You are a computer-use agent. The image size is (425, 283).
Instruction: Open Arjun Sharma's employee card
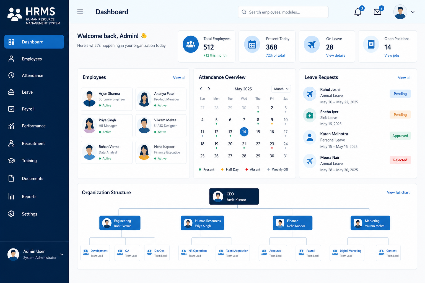107,99
